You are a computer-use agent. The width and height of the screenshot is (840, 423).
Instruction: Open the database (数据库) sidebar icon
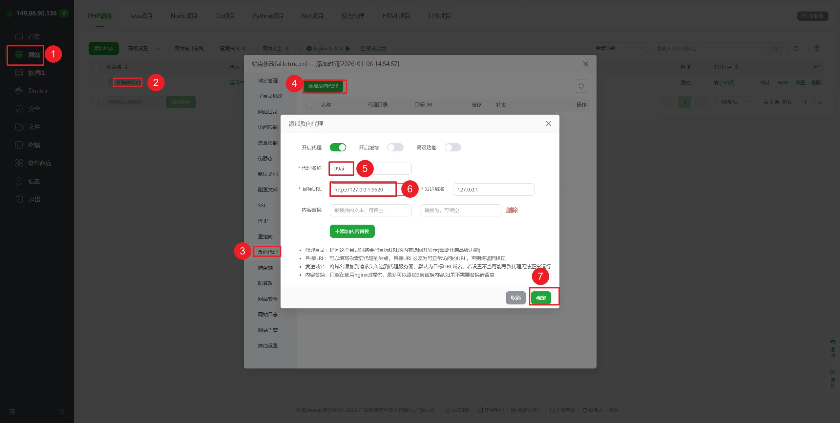point(19,73)
